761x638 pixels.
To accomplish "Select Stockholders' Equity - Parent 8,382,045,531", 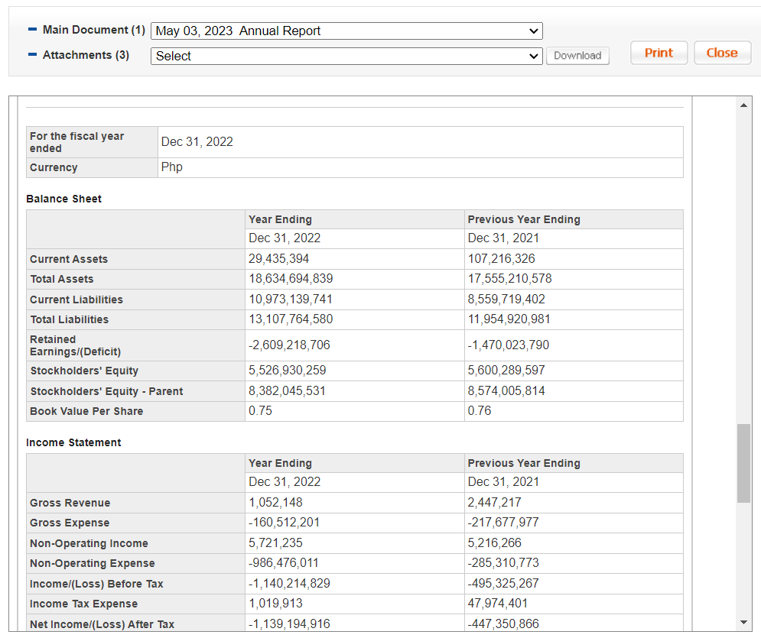I will click(288, 390).
